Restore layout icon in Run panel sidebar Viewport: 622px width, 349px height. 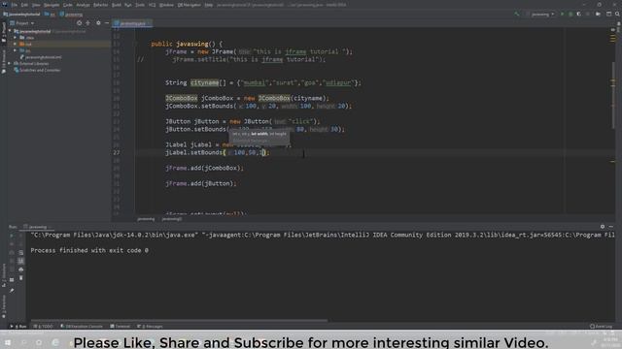coord(12,280)
